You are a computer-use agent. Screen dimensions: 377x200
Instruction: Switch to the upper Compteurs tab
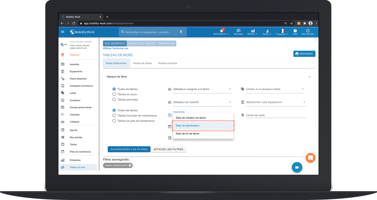point(166,43)
